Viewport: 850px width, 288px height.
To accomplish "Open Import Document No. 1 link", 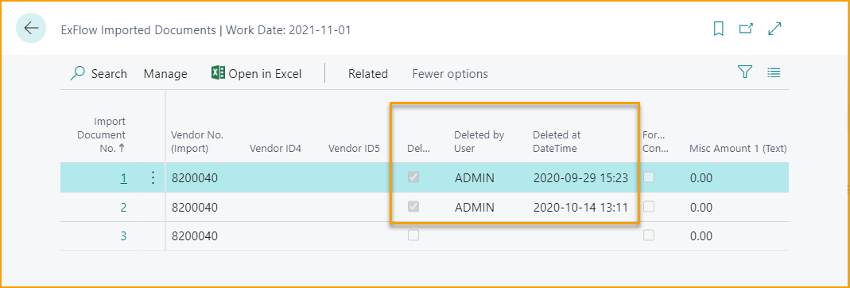I will pyautogui.click(x=123, y=178).
